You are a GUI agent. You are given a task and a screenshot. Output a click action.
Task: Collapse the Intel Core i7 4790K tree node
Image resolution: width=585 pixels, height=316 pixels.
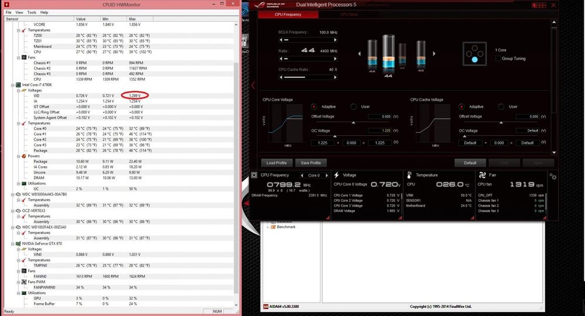(13, 85)
